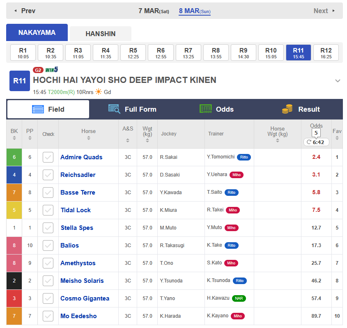Click the black bracket 2 color cell
The height and width of the screenshot is (328, 347).
click(14, 281)
